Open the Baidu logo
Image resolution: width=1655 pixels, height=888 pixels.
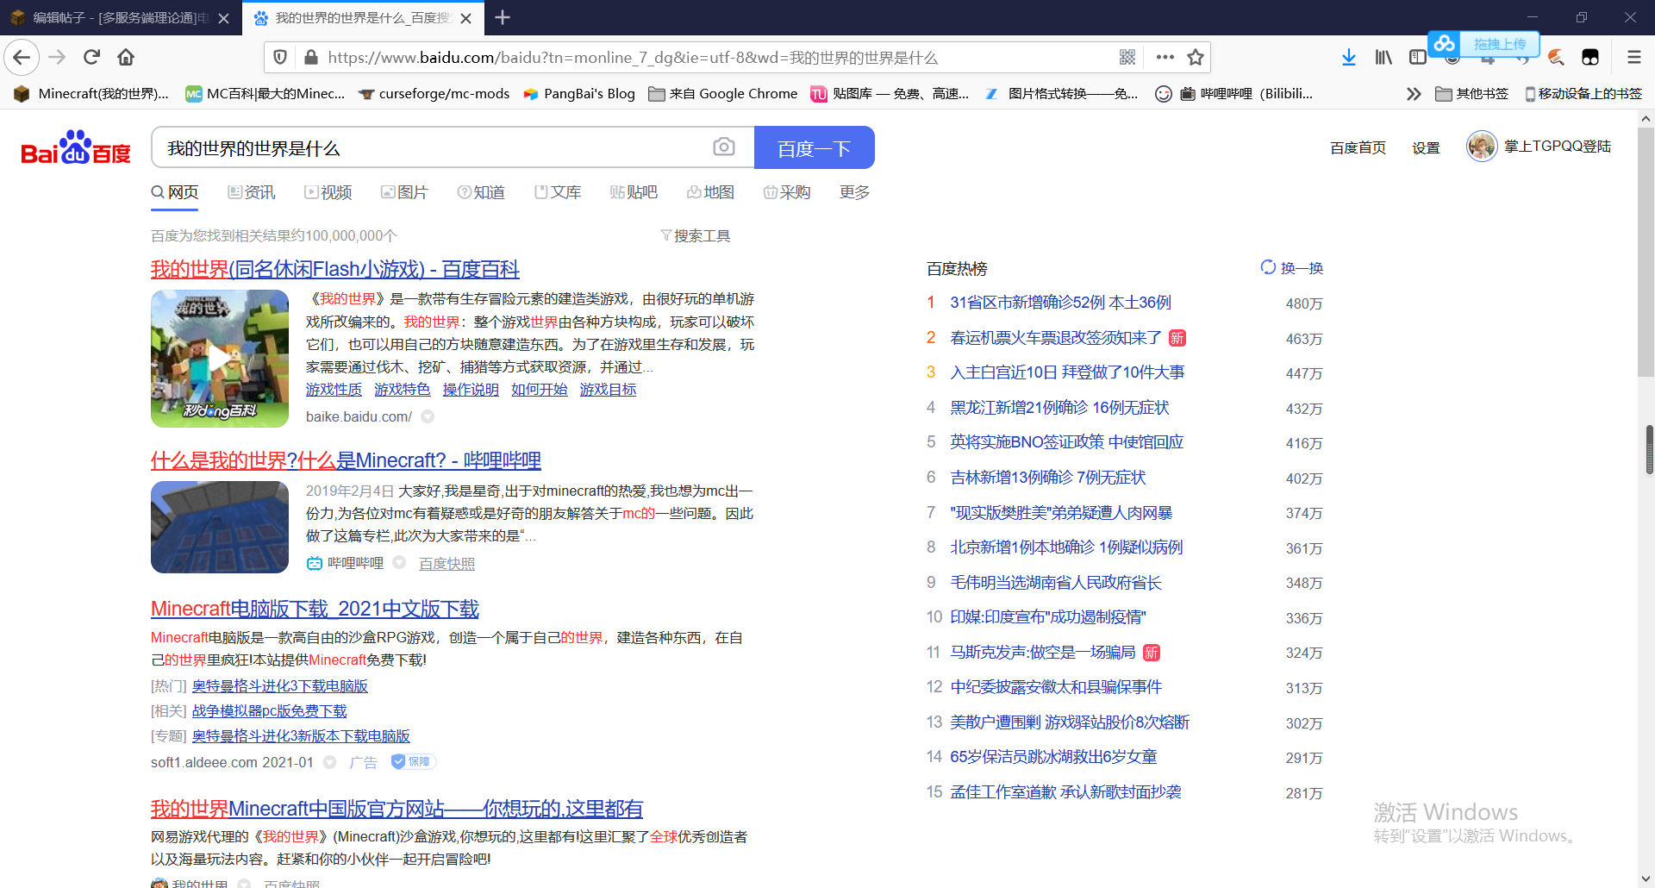76,148
